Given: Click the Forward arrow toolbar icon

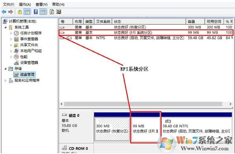Looking at the screenshot, I should 11,12.
